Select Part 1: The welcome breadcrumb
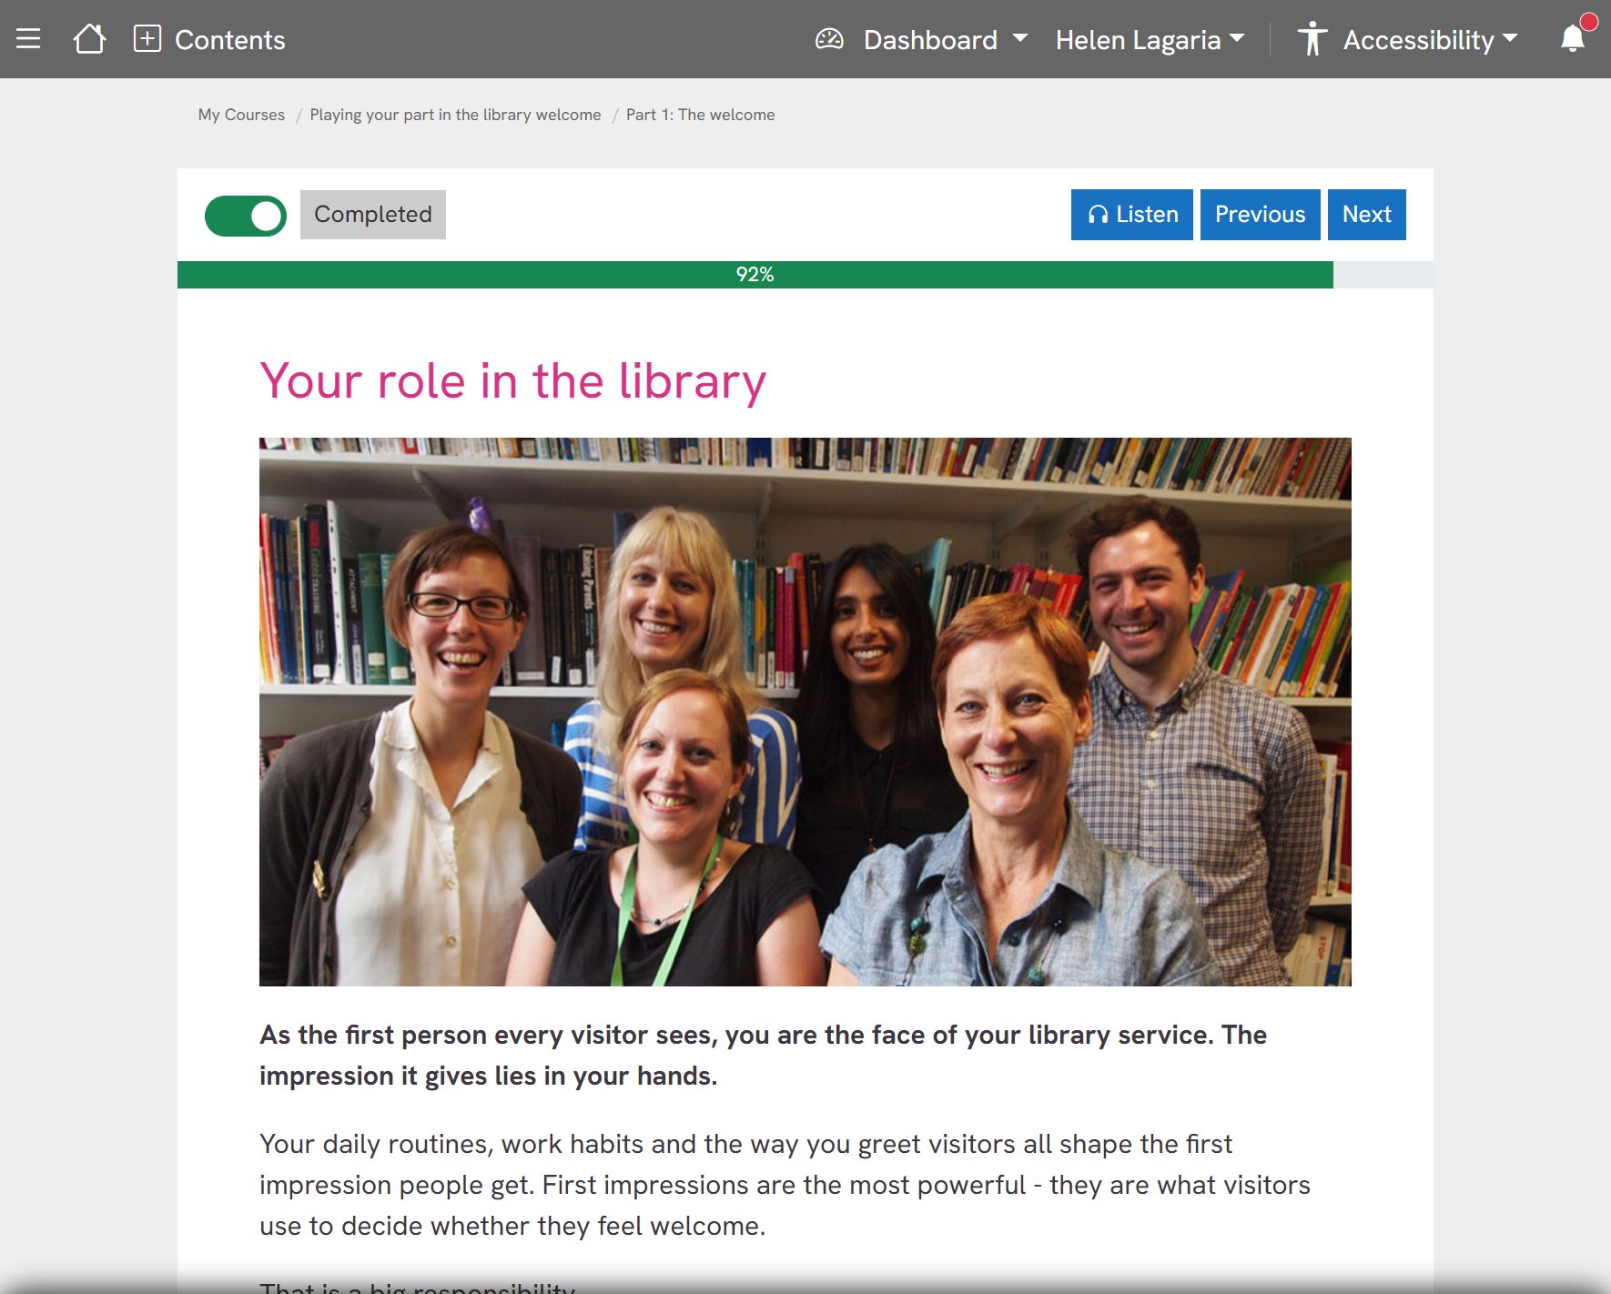1611x1294 pixels. pyautogui.click(x=700, y=115)
